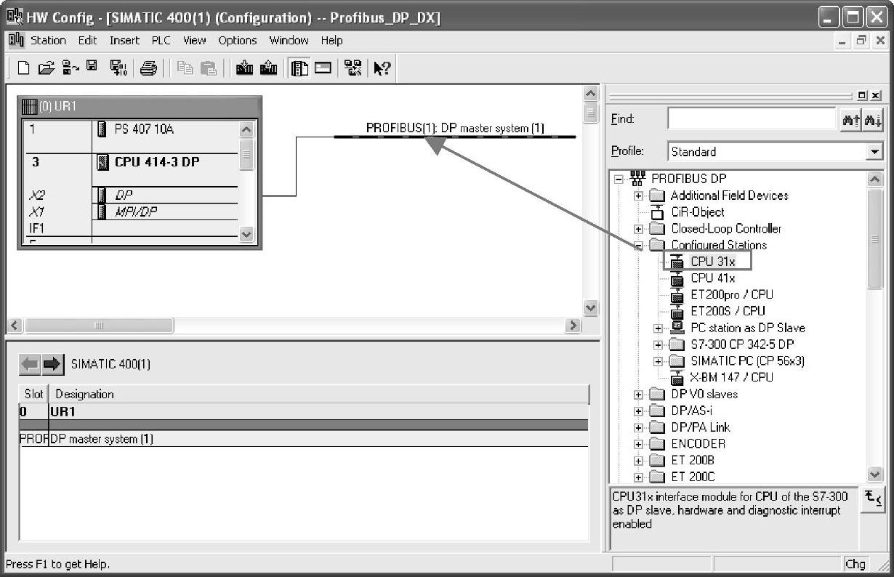
Task: Open the Window menu
Action: click(x=289, y=41)
